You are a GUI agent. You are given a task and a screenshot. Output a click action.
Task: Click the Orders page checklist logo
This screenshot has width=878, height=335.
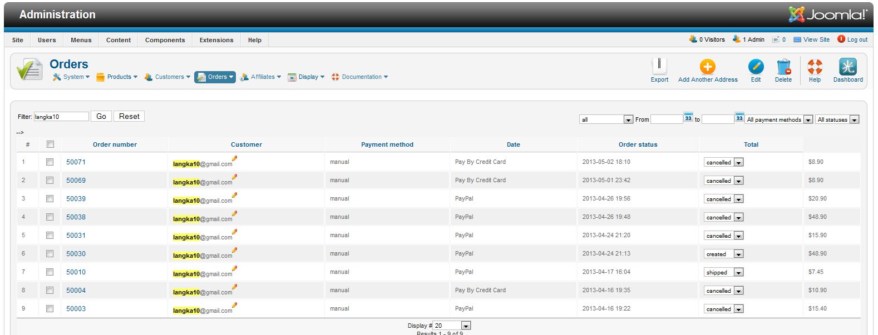pos(29,70)
